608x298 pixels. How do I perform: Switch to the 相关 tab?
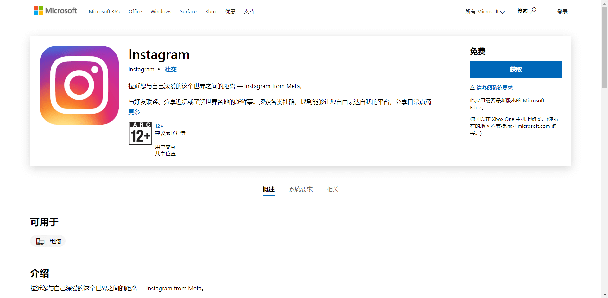[x=333, y=189]
